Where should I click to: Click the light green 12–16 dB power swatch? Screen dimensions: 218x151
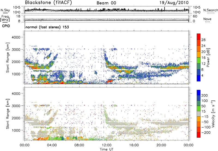point(199,61)
